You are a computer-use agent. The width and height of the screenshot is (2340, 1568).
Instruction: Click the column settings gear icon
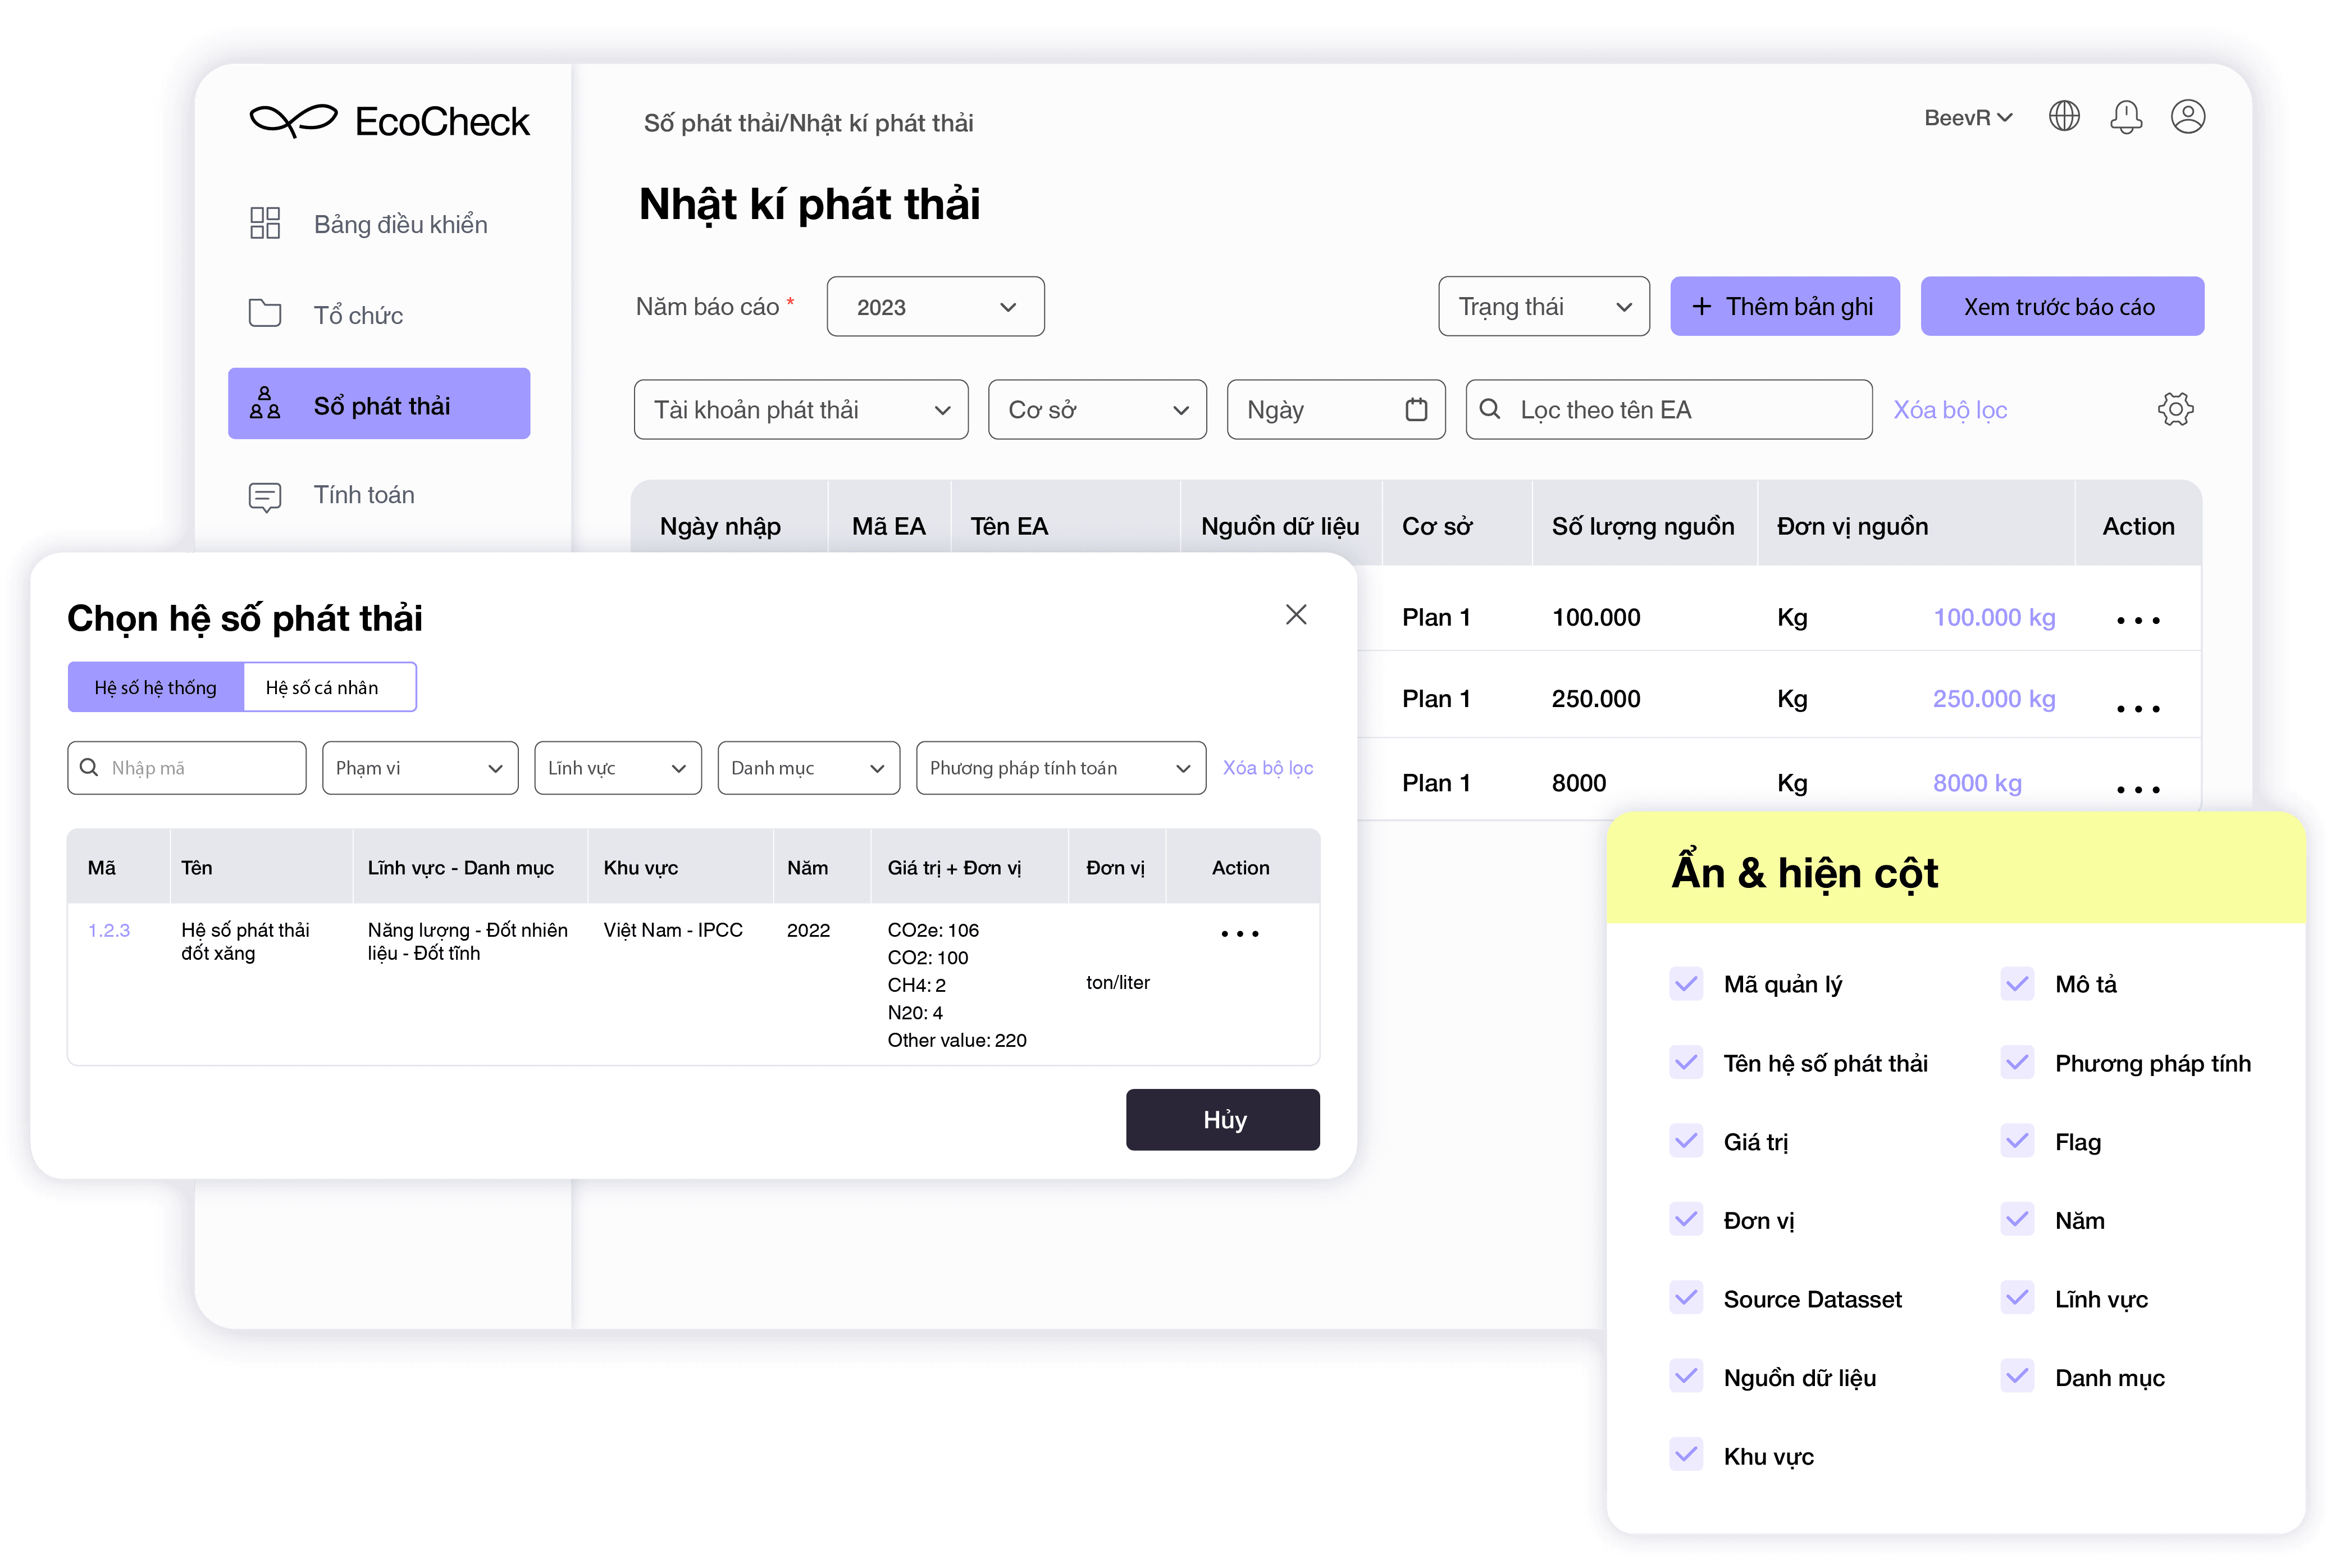2174,409
